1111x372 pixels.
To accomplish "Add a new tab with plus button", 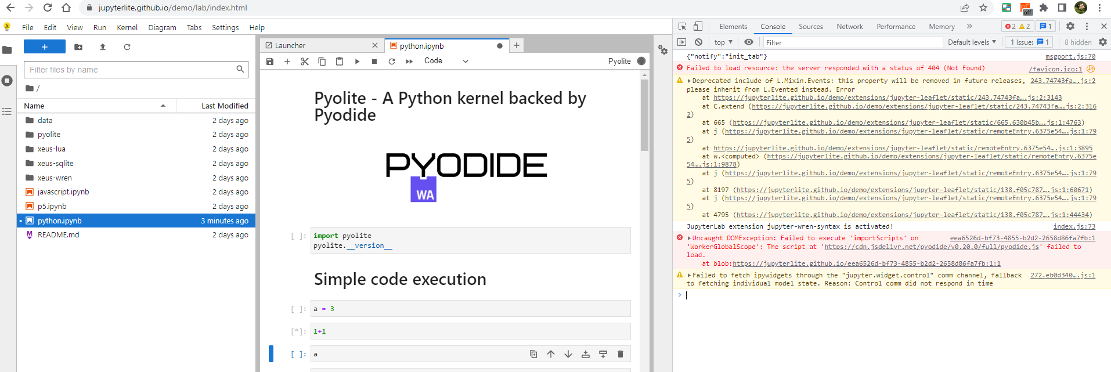I will click(517, 45).
